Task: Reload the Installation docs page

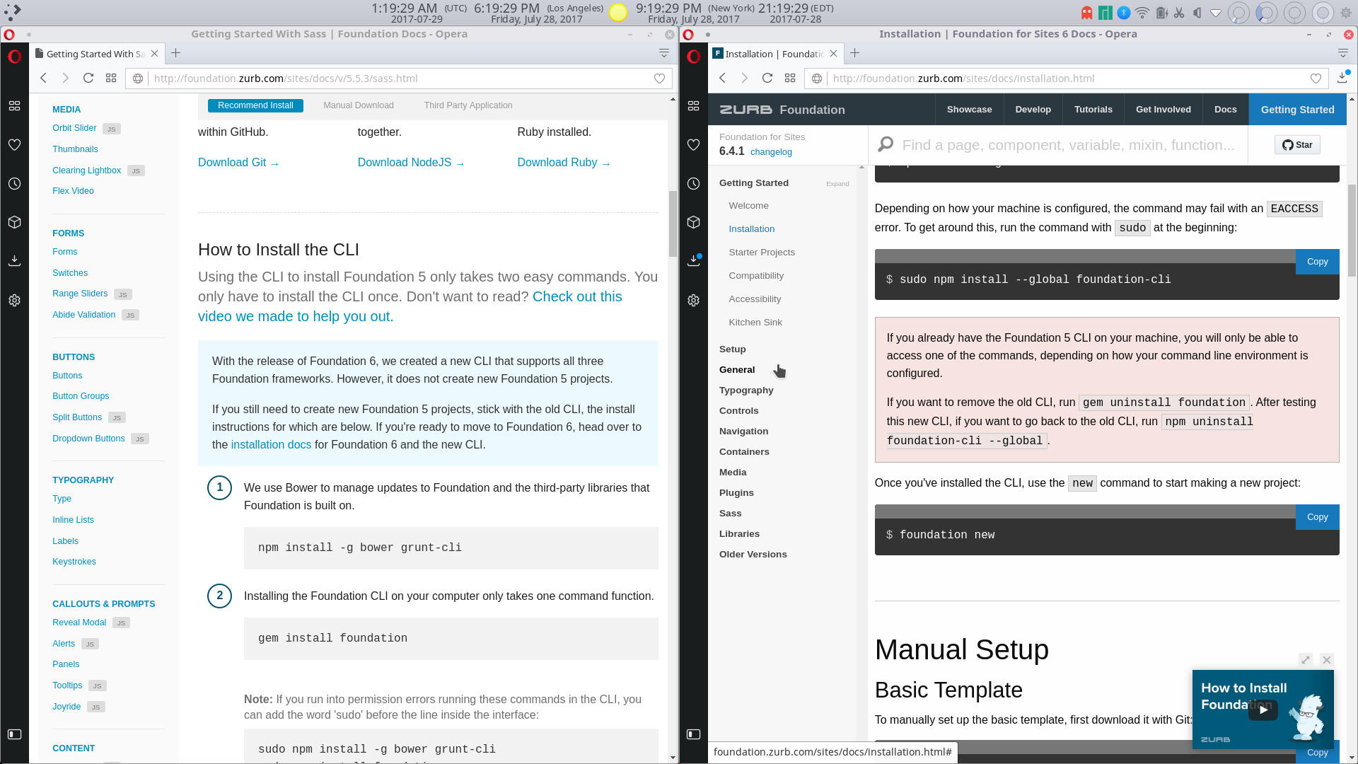Action: tap(767, 79)
